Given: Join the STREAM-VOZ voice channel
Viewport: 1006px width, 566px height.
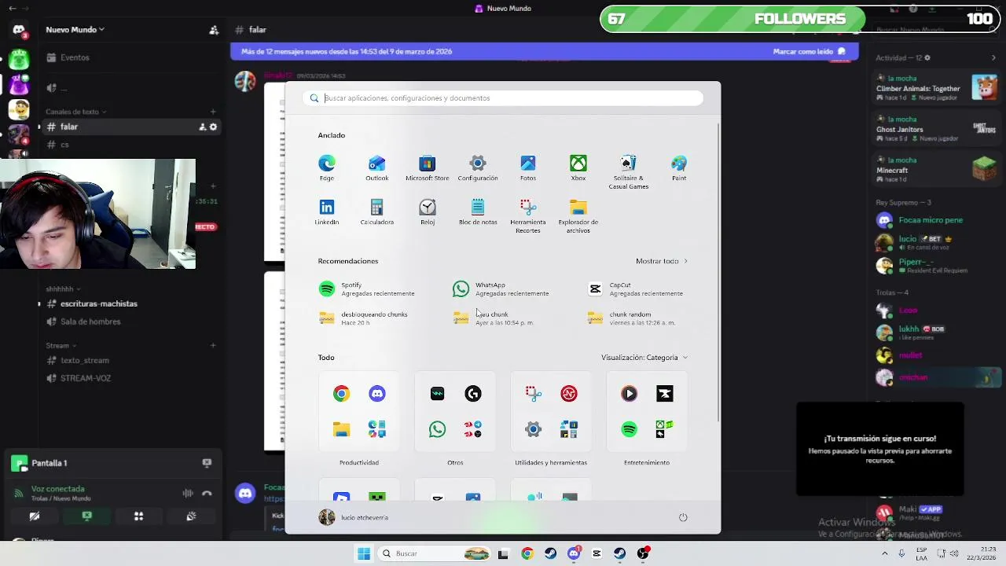Looking at the screenshot, I should click(86, 378).
